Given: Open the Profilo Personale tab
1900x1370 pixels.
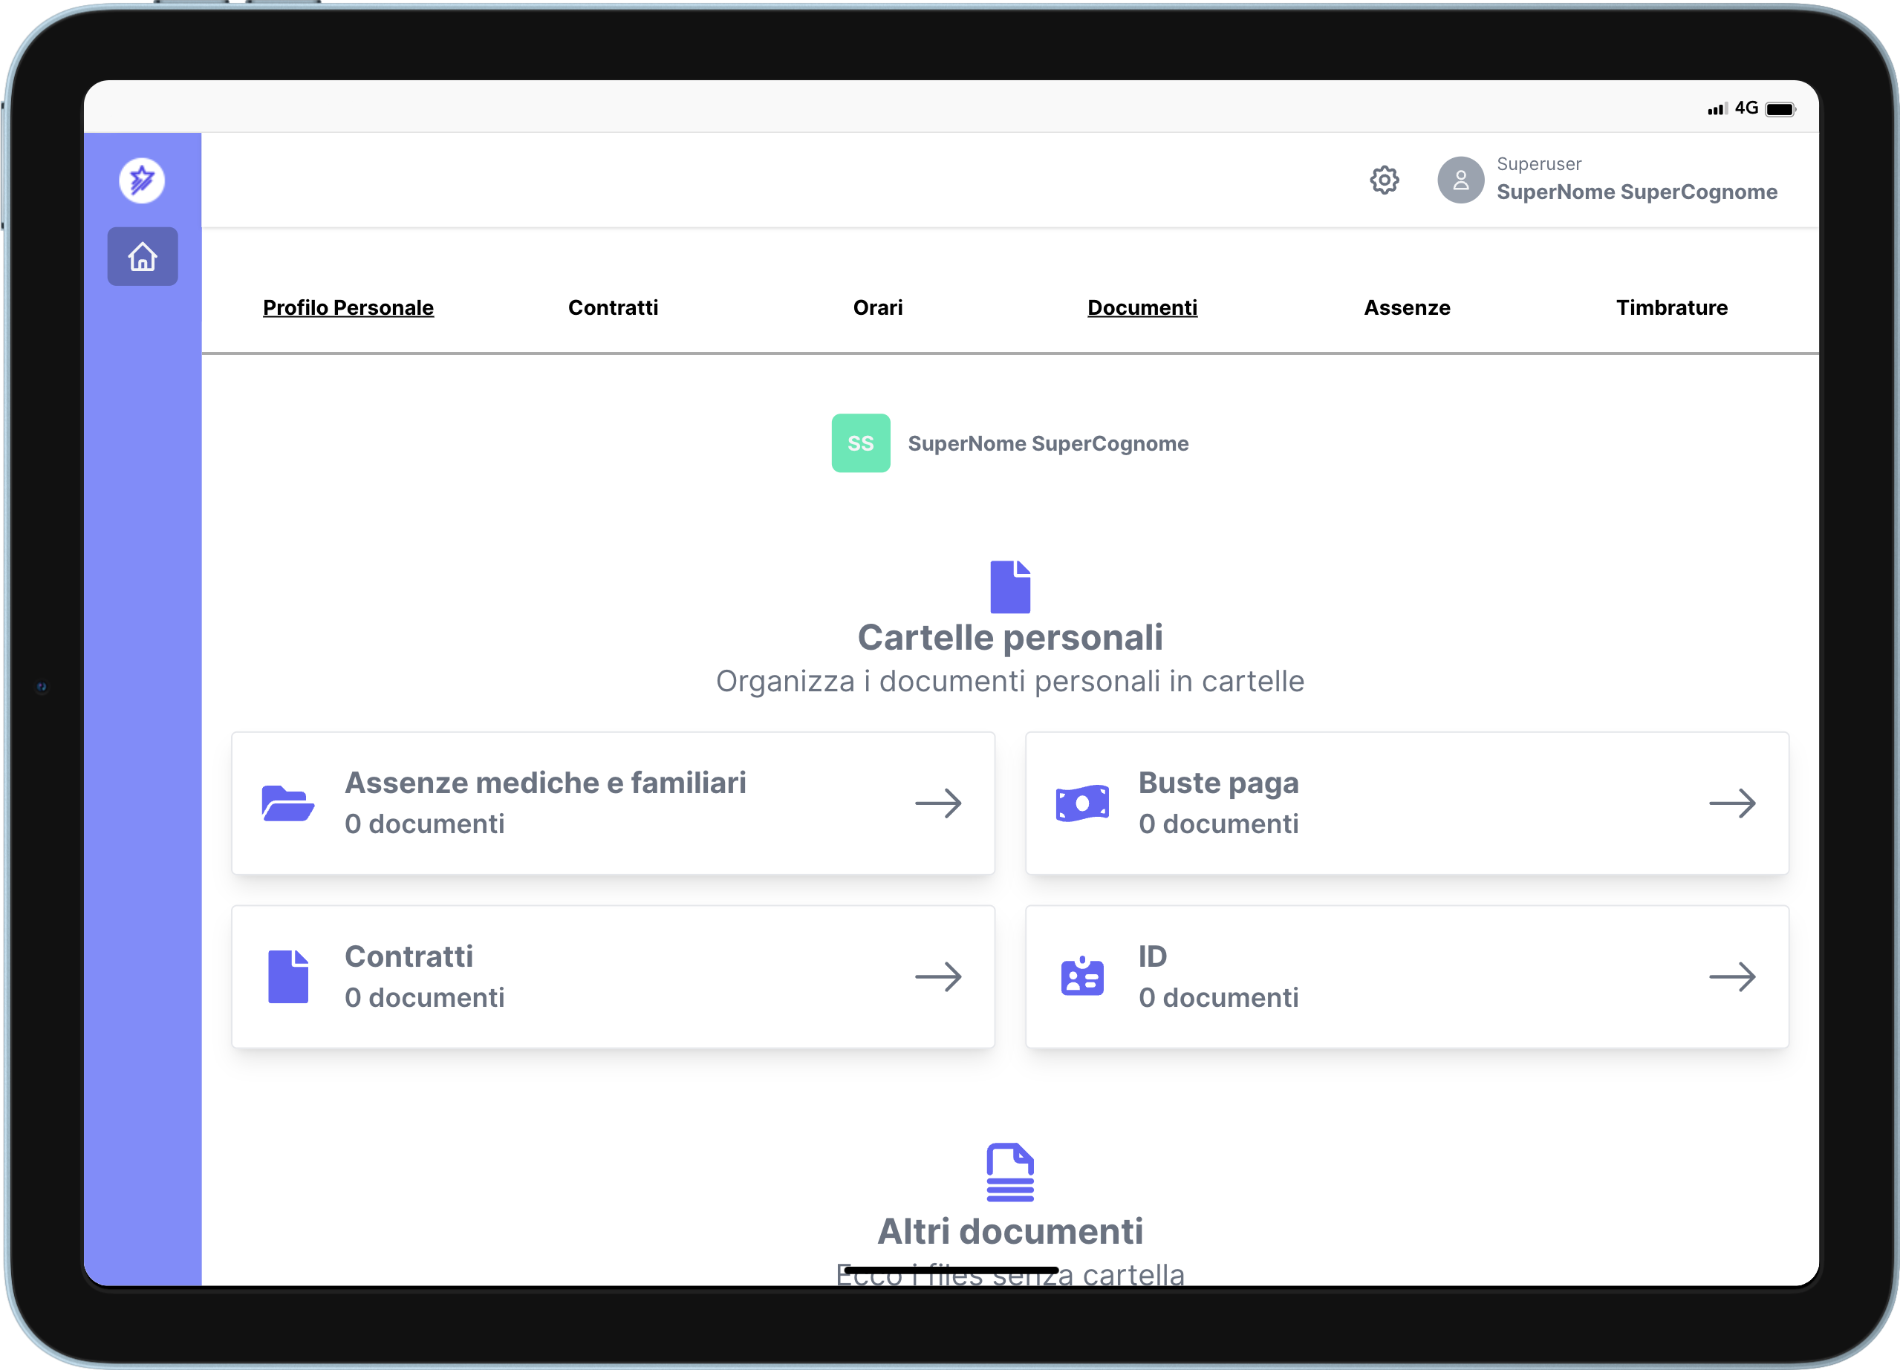Looking at the screenshot, I should [348, 307].
